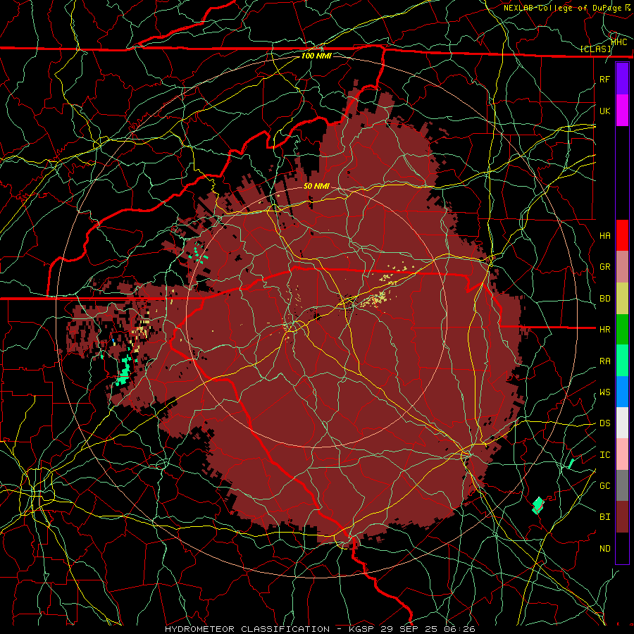Select the white DS legend swatch
Image resolution: width=634 pixels, height=634 pixels.
click(622, 423)
